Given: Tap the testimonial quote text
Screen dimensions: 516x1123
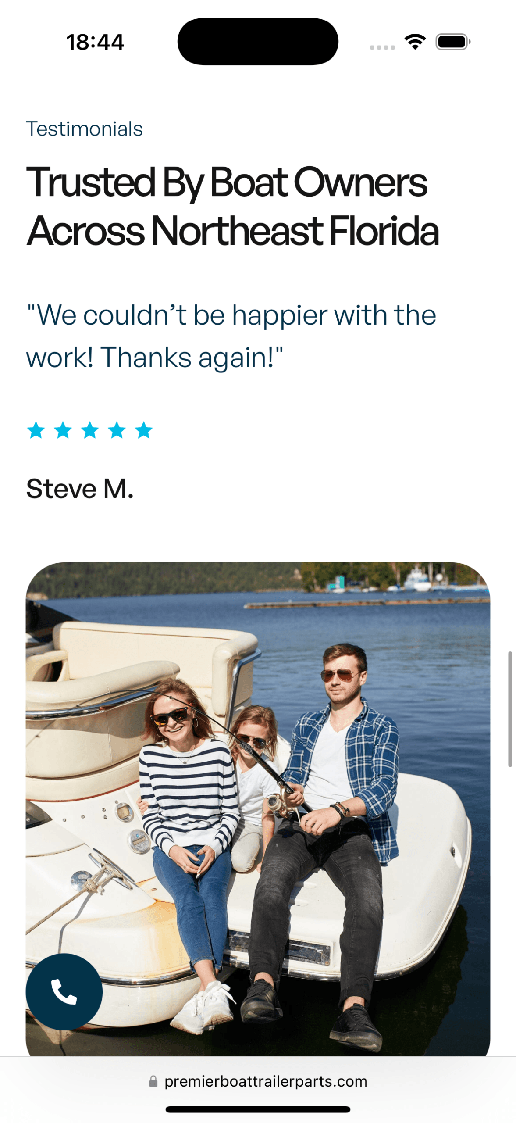Looking at the screenshot, I should tap(231, 336).
